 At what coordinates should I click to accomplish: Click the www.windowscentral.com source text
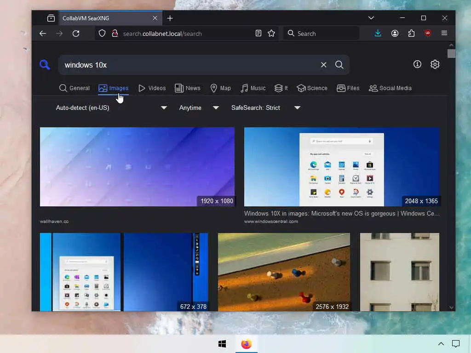click(x=271, y=222)
